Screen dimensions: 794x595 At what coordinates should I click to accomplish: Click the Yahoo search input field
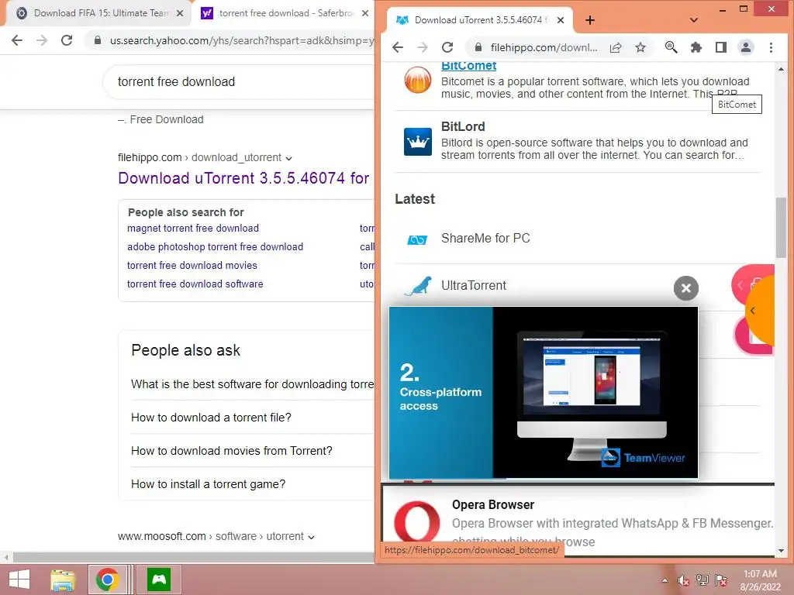238,82
